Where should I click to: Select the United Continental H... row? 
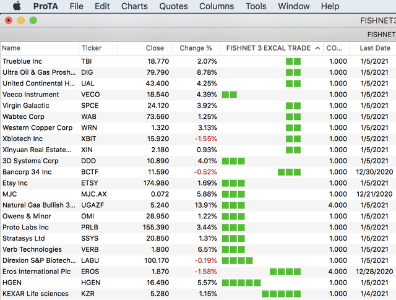coord(198,84)
